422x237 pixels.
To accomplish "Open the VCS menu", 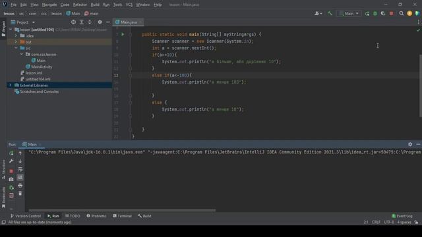I will (x=129, y=5).
